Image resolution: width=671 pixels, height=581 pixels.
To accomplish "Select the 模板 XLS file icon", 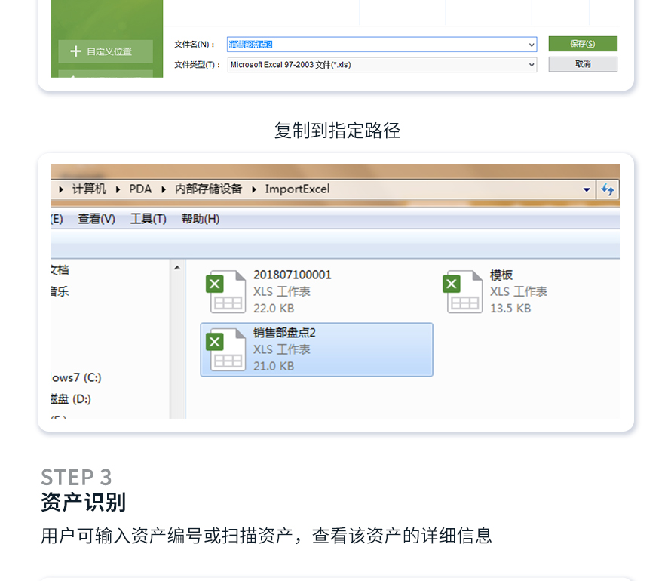I will click(463, 291).
